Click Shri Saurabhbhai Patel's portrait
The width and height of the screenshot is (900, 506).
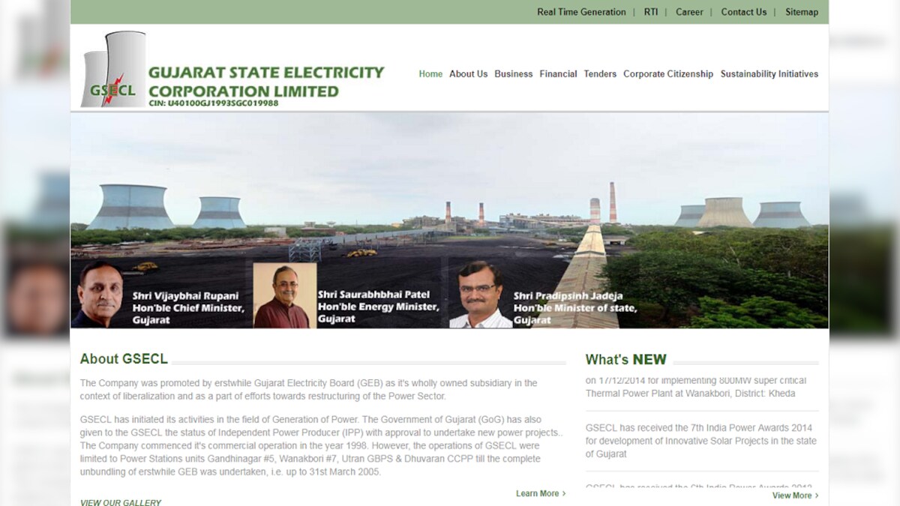click(283, 295)
